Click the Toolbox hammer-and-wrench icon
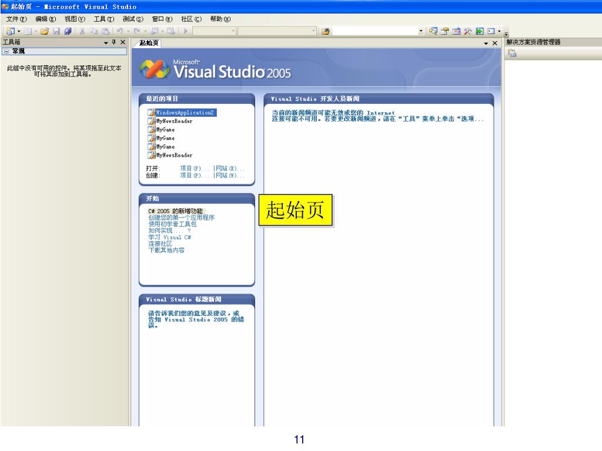Screen dimensions: 602x451 [x=467, y=31]
